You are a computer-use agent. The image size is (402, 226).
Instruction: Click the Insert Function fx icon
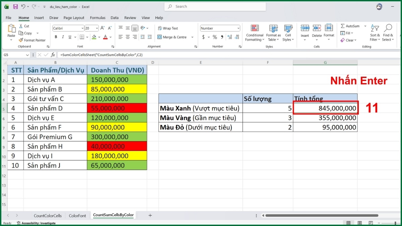53,55
